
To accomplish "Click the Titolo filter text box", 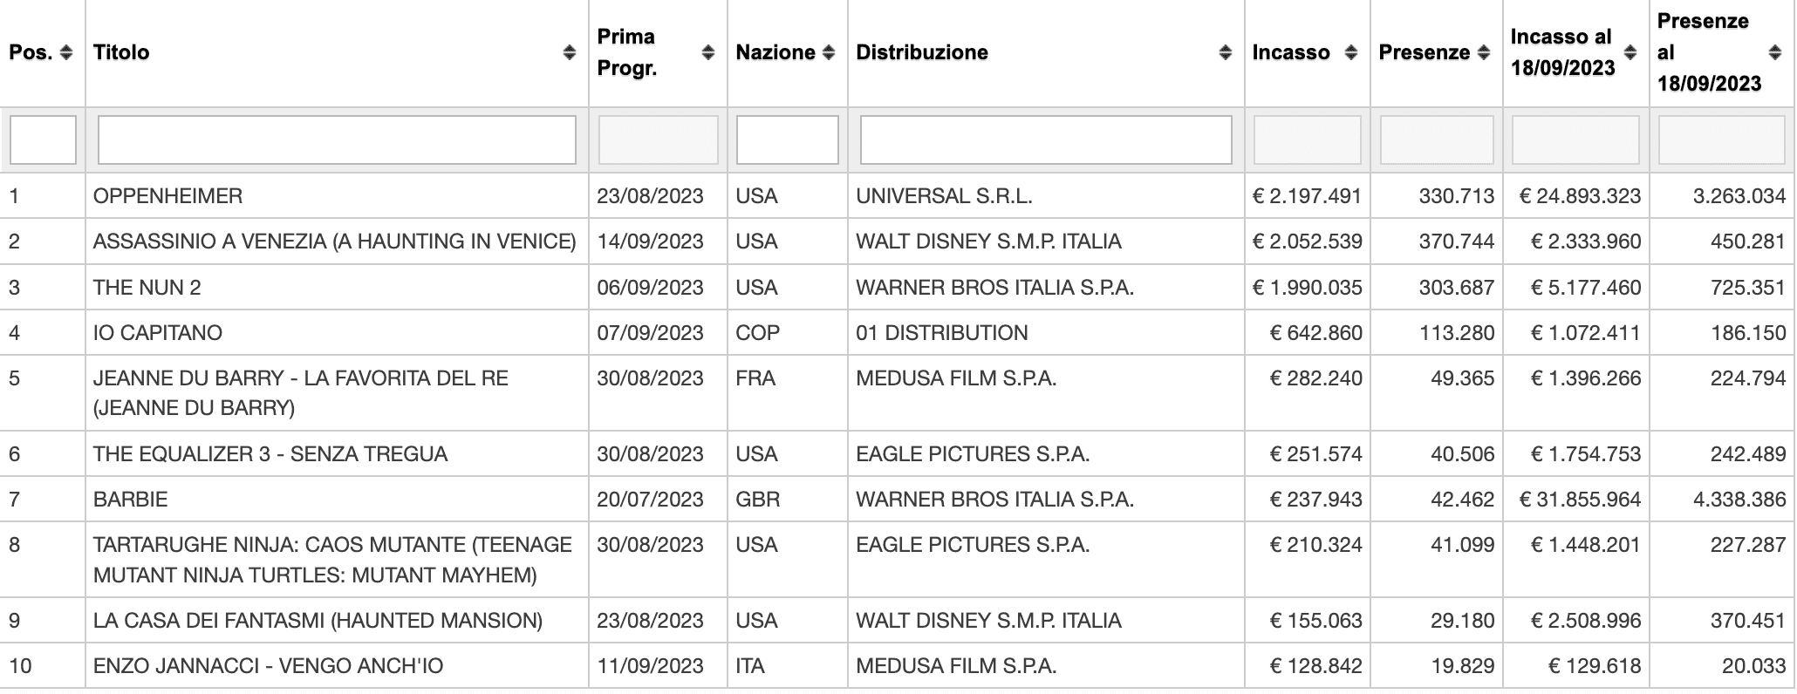I will pos(337,139).
